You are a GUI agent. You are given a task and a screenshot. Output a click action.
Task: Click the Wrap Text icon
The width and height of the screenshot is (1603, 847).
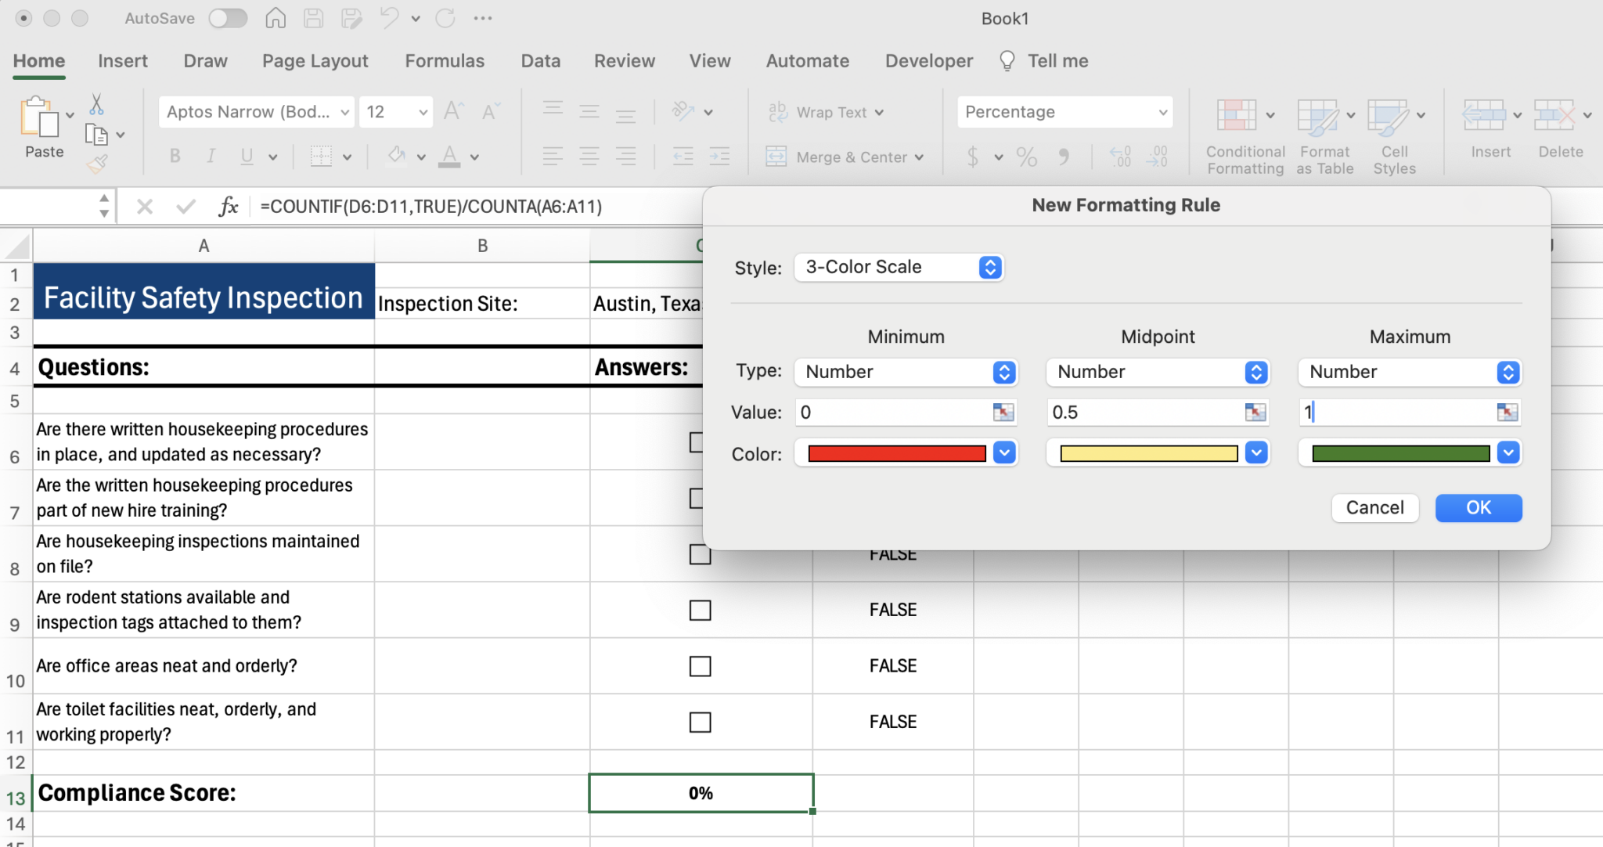778,112
